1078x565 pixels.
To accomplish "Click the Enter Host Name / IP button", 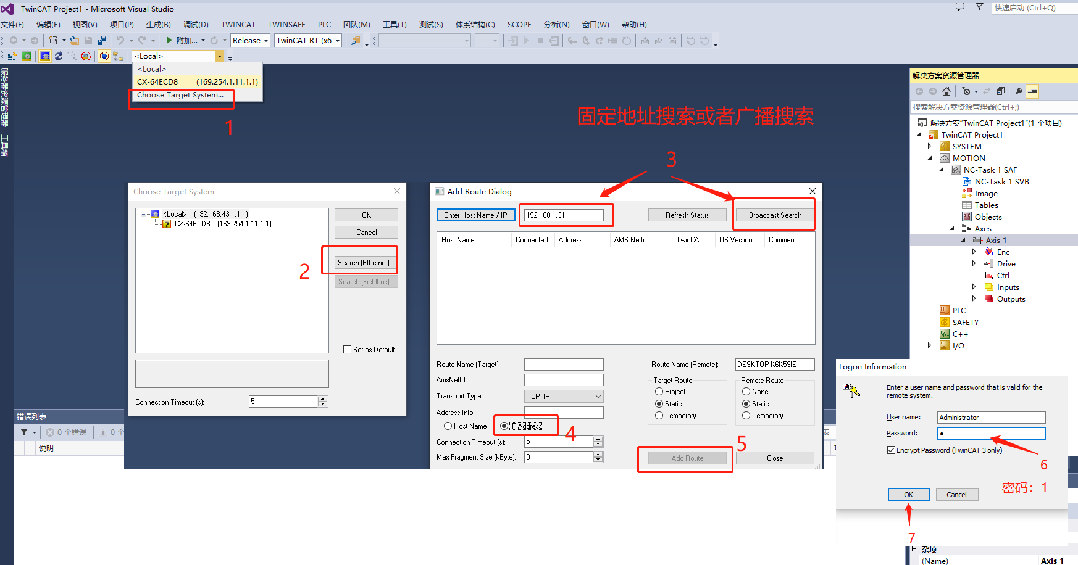I will (476, 215).
